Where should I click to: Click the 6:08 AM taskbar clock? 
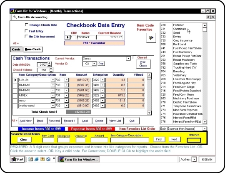click(x=207, y=159)
